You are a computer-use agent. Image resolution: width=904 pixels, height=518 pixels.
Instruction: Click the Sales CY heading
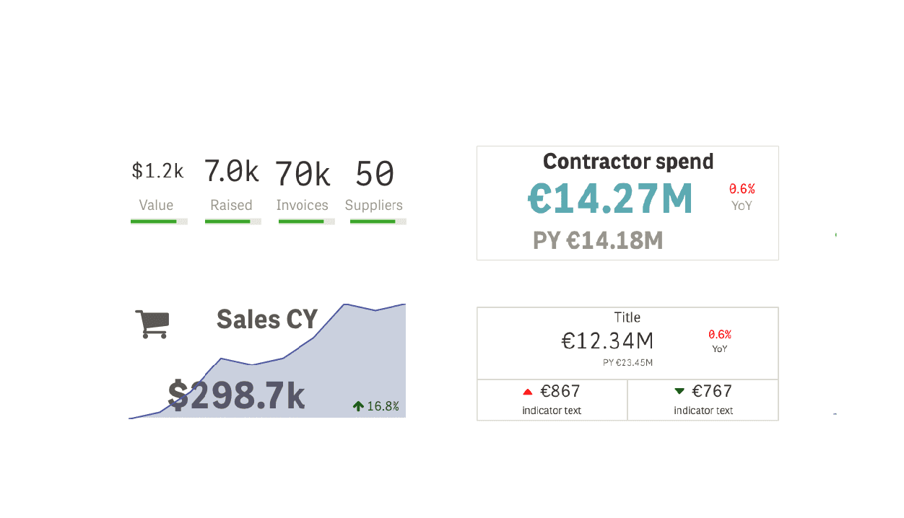267,320
